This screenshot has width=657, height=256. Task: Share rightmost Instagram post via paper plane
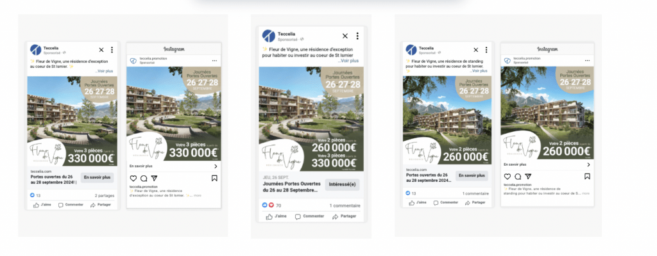(529, 177)
